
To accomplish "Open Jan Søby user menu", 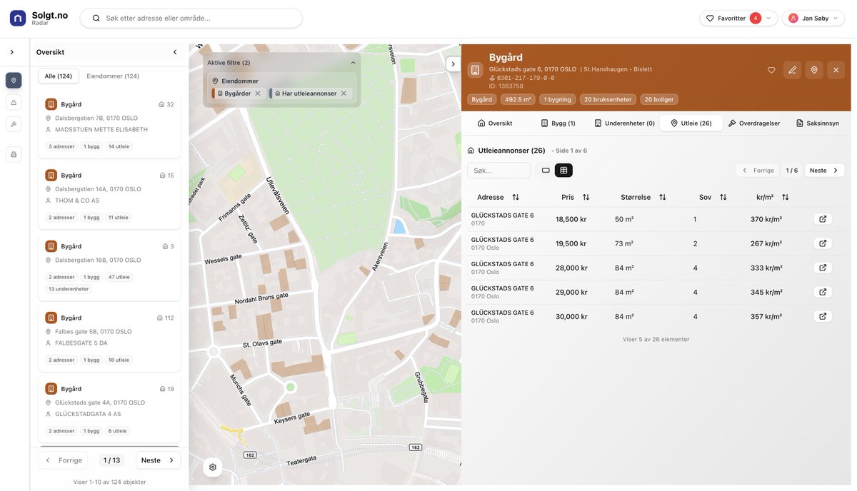I will (813, 18).
